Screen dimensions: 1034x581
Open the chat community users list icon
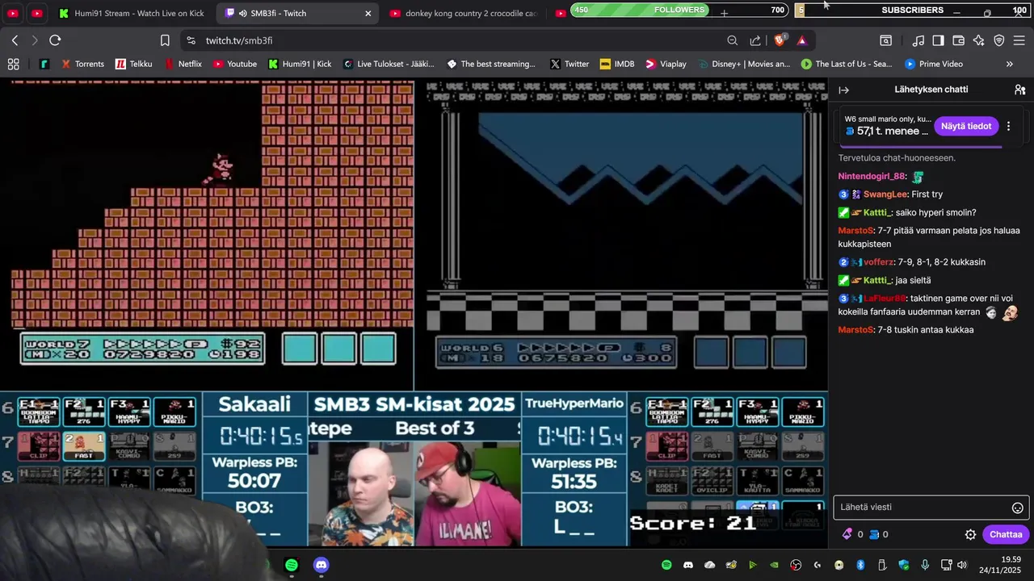click(1019, 90)
